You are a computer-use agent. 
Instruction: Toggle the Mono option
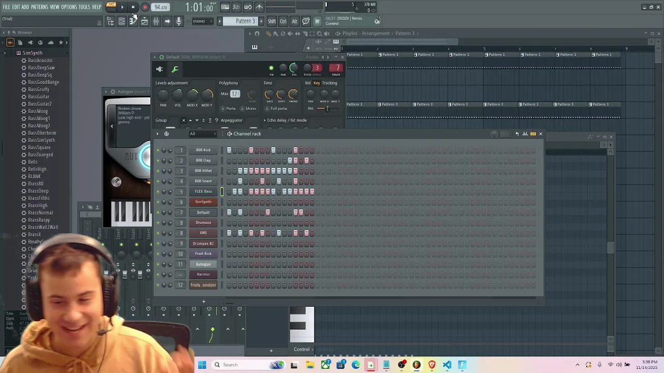[x=248, y=109]
